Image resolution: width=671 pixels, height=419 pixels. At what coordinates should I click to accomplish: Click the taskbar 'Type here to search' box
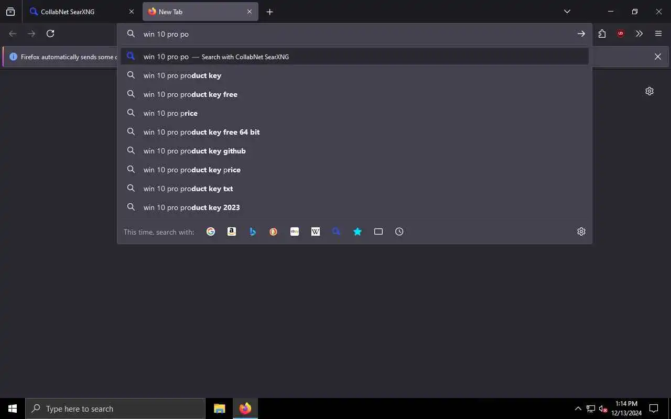click(x=115, y=409)
